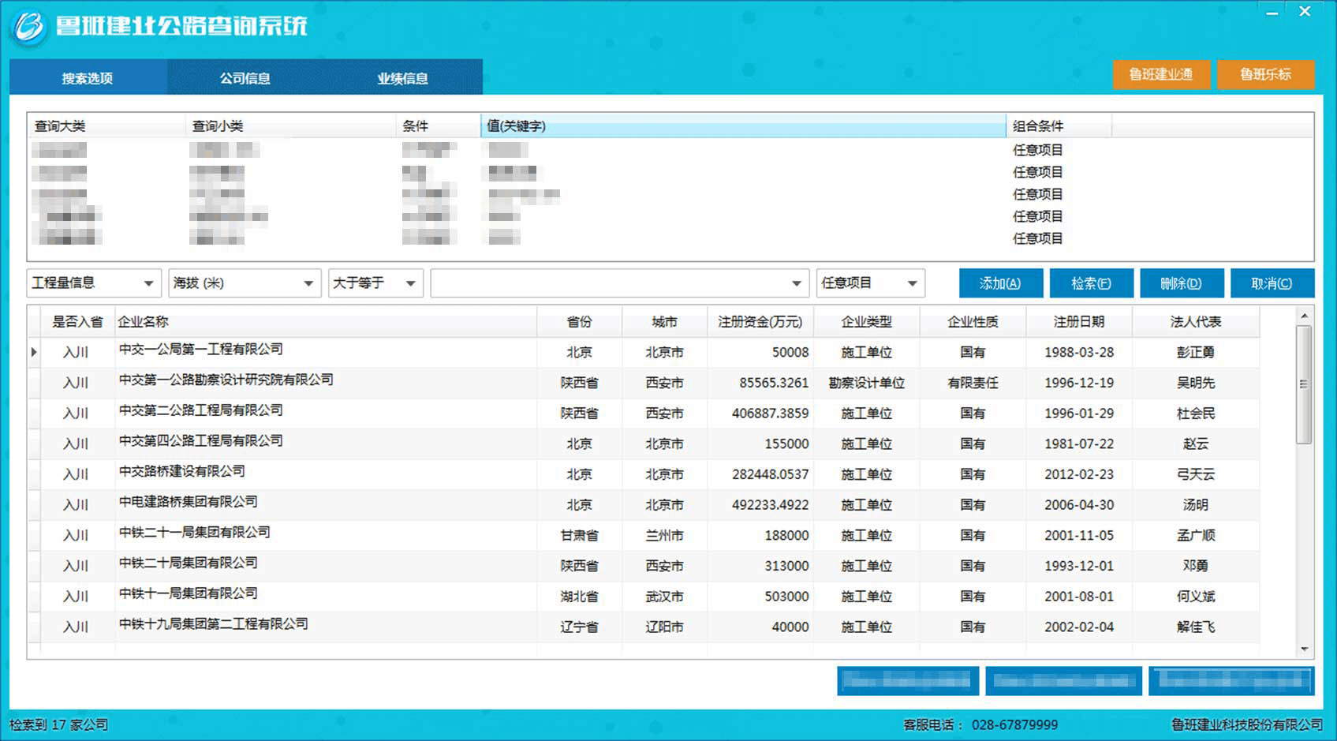Screen dimensions: 1337x741
Task: Click the 鲁班建业通 button
Action: (1161, 74)
